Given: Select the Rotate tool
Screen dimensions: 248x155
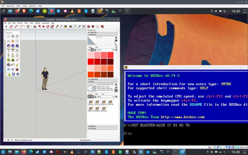Looking at the screenshot, I should pos(48,27).
